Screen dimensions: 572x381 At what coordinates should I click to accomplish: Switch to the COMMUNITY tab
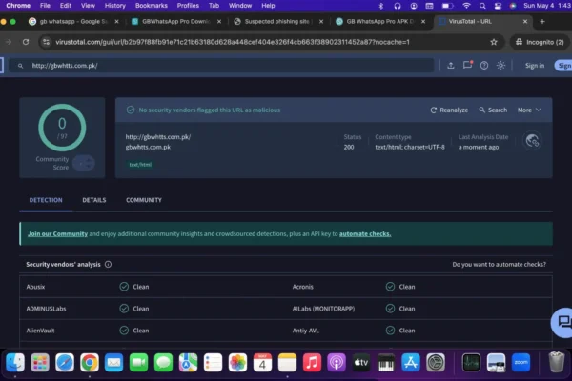(x=144, y=200)
